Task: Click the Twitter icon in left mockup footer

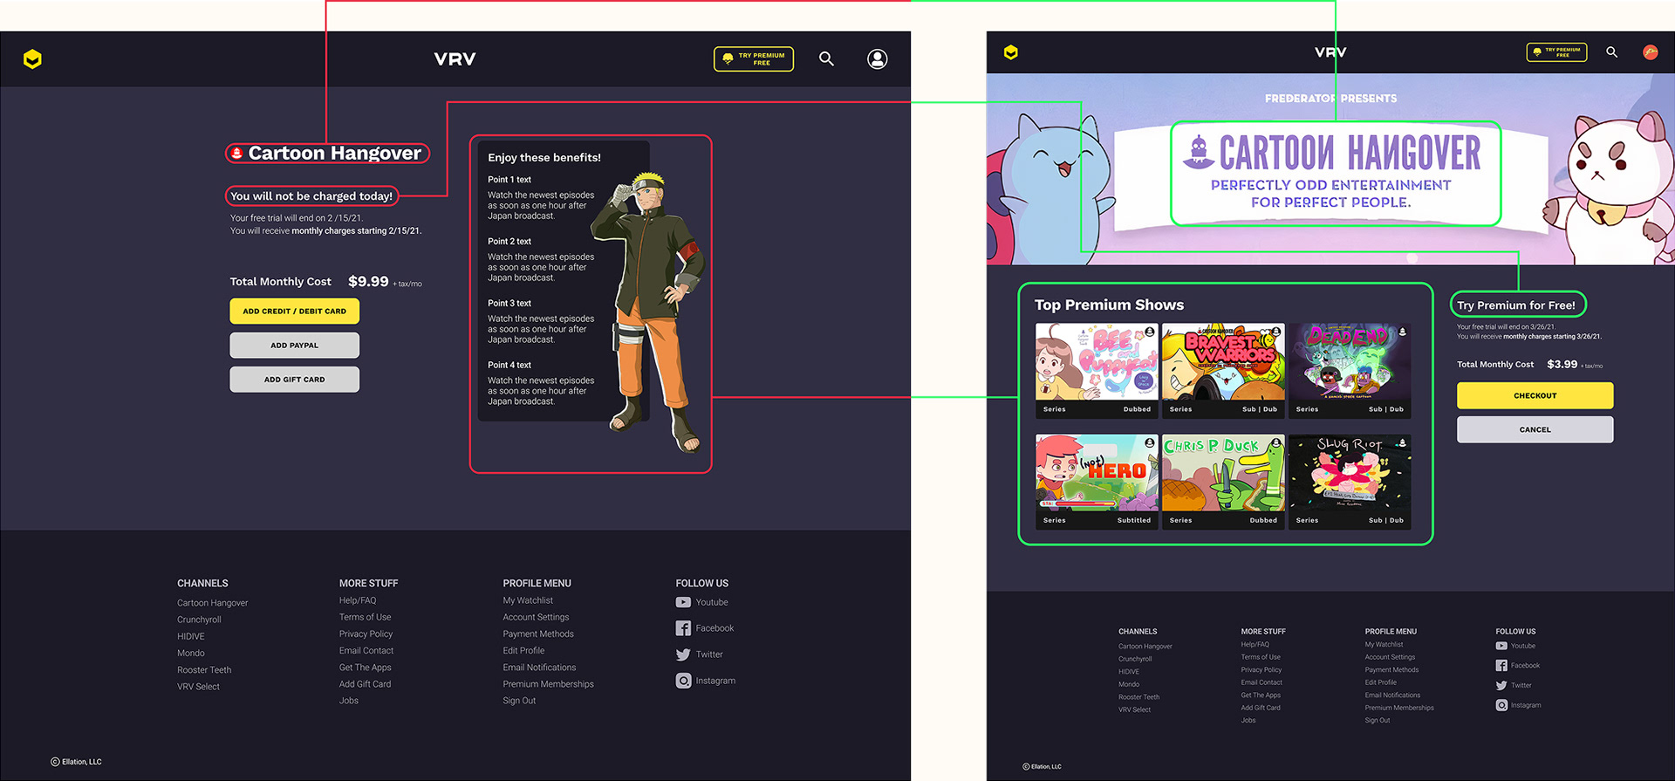Action: [x=683, y=654]
